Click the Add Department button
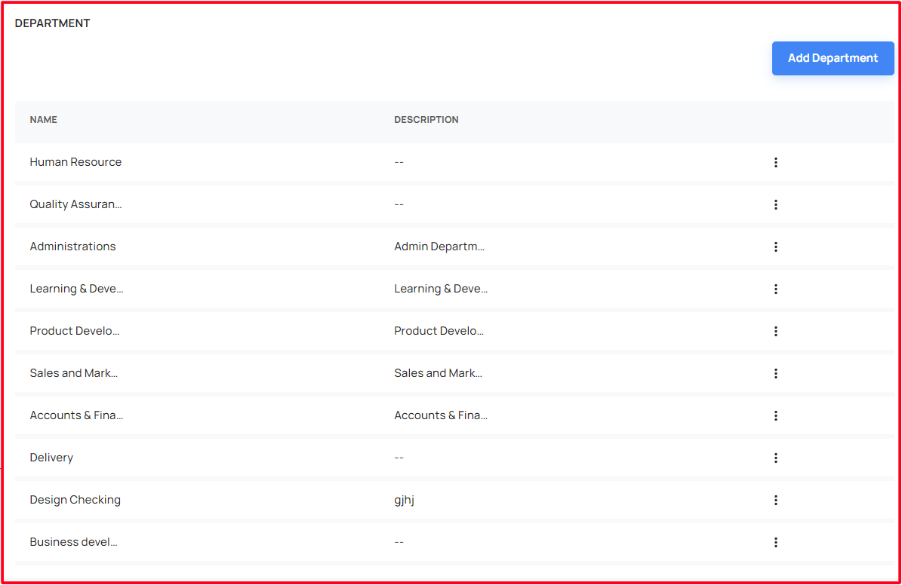Screen dimensions: 902x585 point(833,58)
